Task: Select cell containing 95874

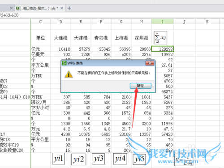Action: click(x=163, y=92)
